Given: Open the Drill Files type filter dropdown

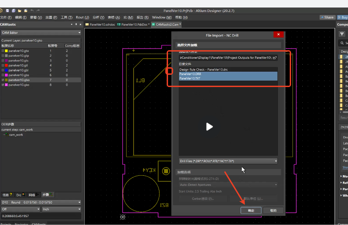Looking at the screenshot, I should click(x=228, y=161).
